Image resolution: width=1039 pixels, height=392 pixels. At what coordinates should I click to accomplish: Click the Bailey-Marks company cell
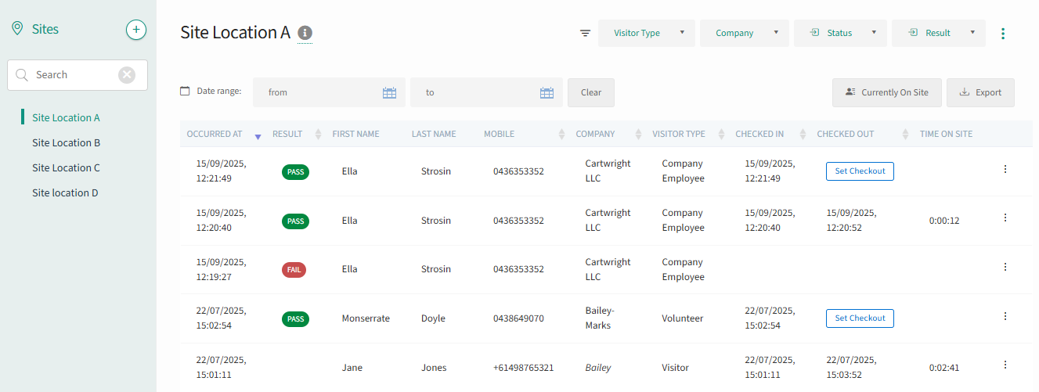(601, 318)
